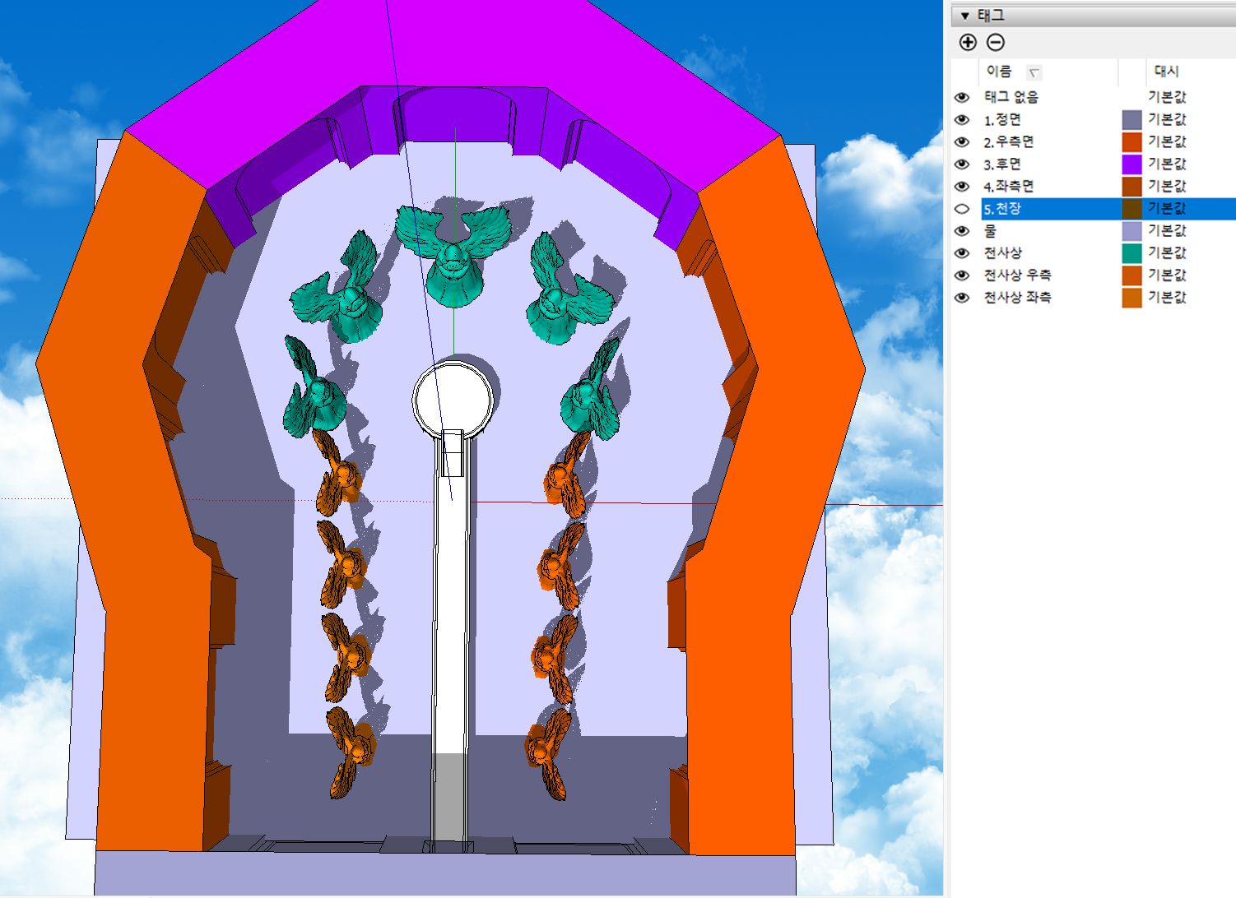Open the purple color swatch of 3.후면
This screenshot has width=1236, height=898.
(x=1131, y=164)
